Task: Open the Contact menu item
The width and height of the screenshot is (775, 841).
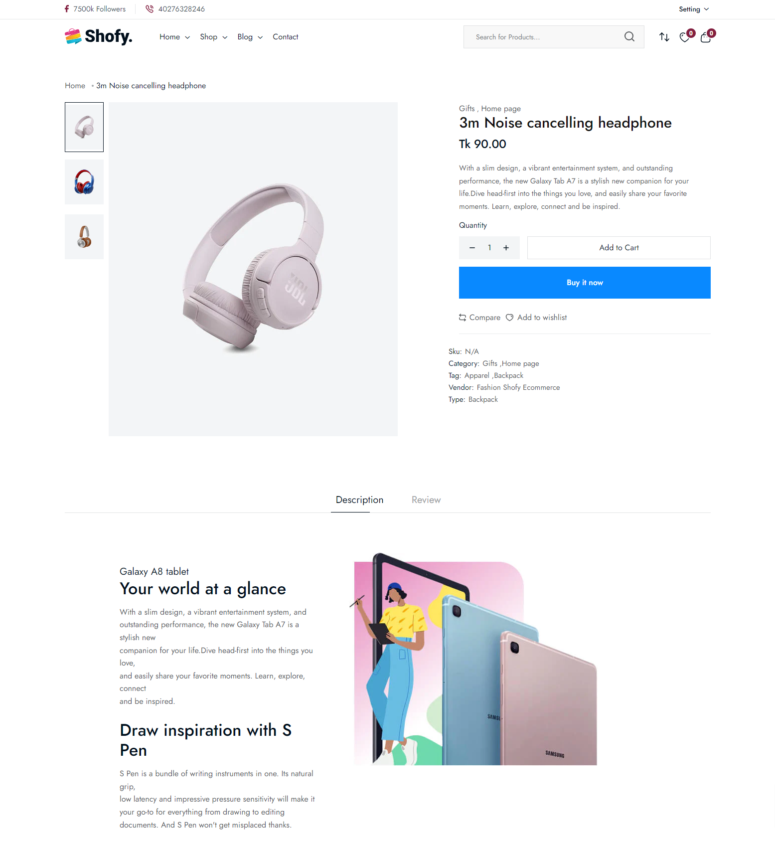Action: 286,37
